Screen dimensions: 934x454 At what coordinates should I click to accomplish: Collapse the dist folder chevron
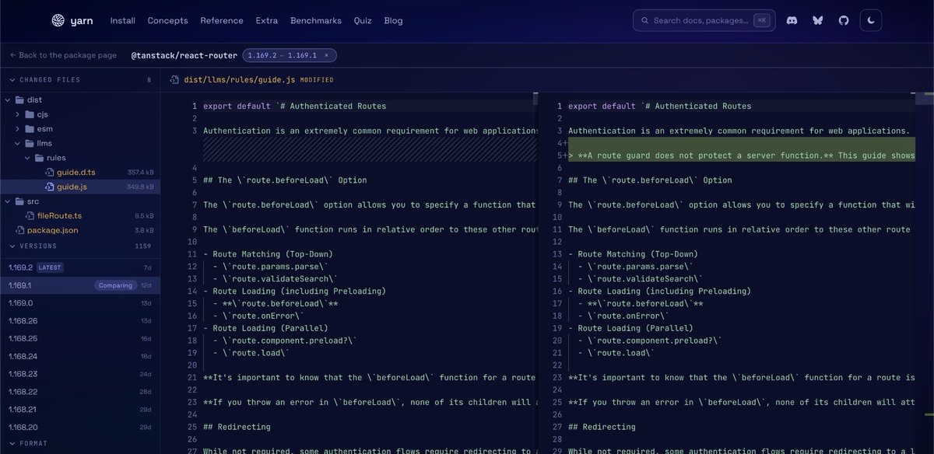[9, 100]
